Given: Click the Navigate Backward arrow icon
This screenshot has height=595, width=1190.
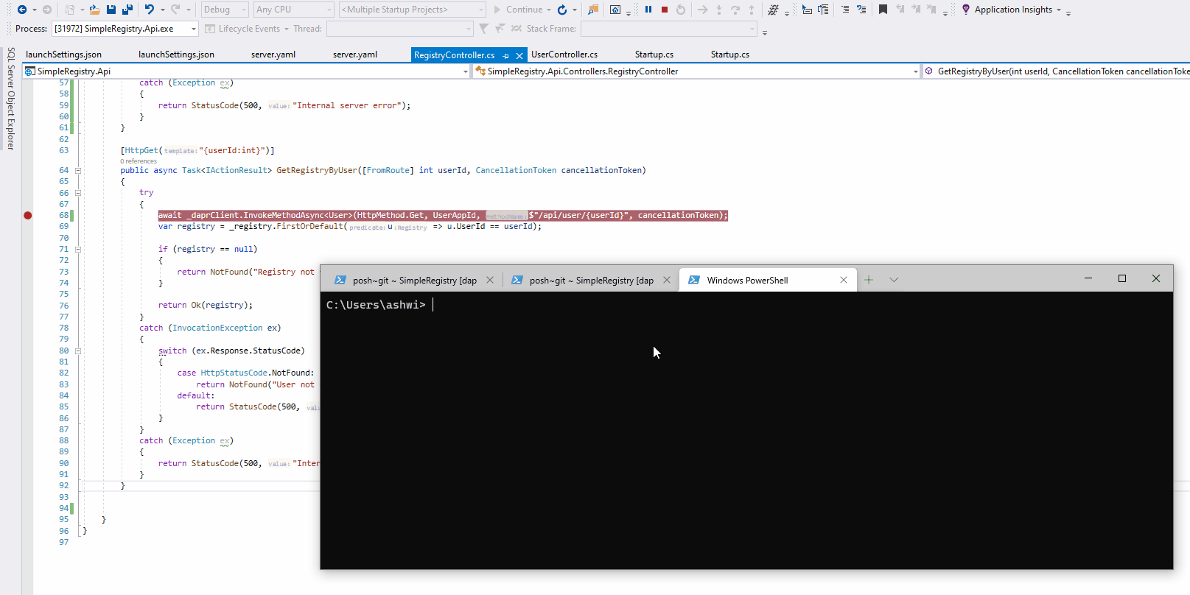Looking at the screenshot, I should 22,10.
